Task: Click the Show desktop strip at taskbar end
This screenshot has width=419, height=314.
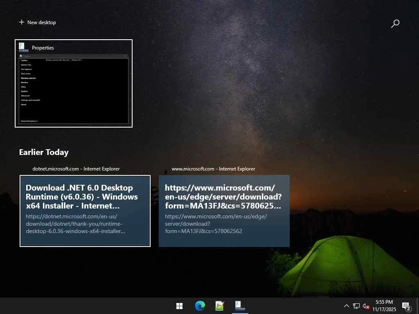Action: tap(417, 306)
